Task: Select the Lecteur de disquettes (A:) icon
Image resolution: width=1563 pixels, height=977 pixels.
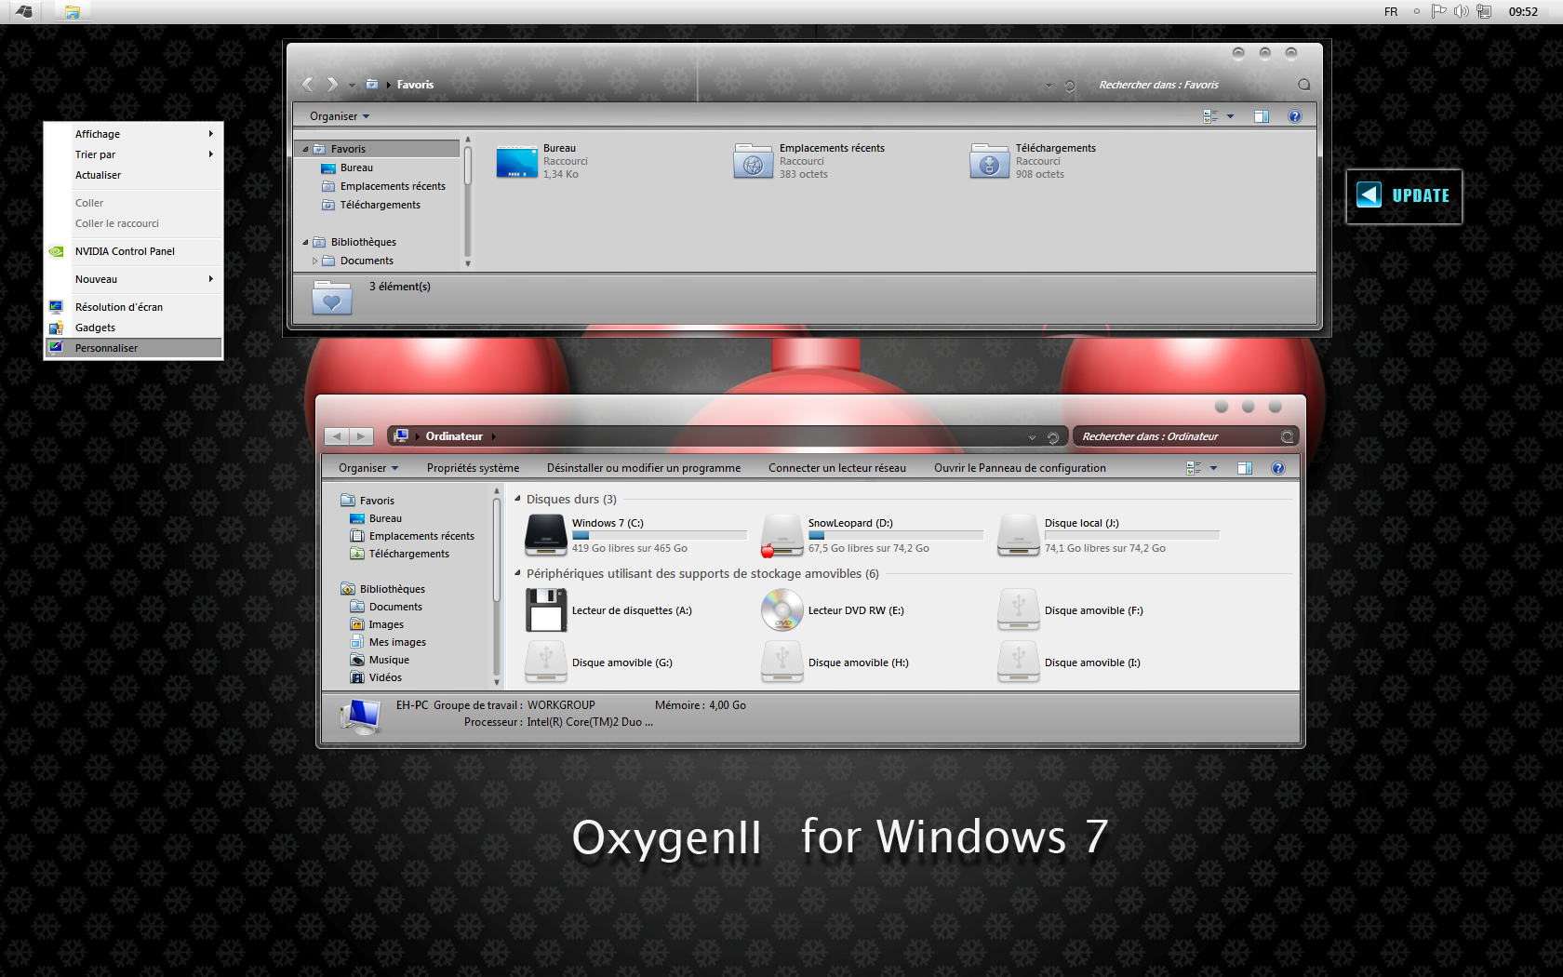Action: (x=546, y=610)
